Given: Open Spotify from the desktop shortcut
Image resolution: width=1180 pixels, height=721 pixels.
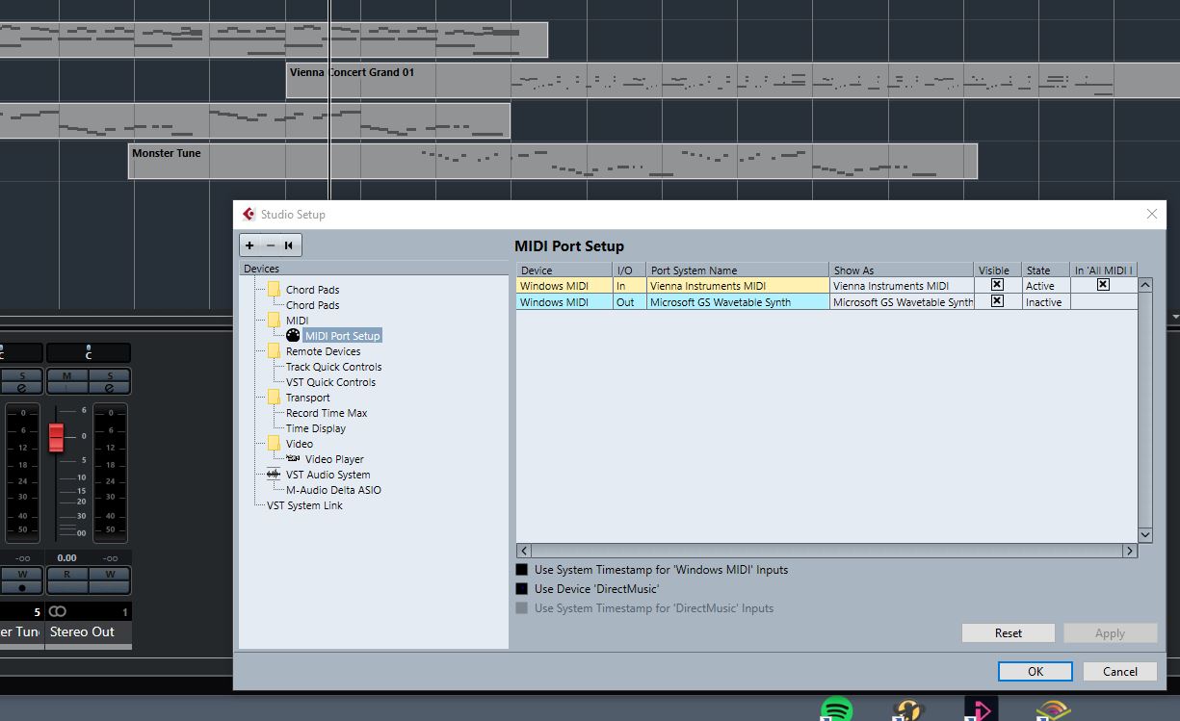Looking at the screenshot, I should click(837, 710).
